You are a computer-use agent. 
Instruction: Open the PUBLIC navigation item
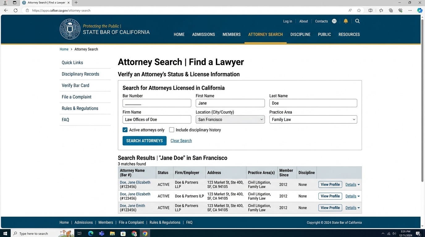[325, 35]
